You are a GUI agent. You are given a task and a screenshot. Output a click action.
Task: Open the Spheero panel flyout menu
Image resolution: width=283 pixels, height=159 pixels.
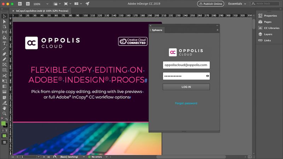[x=218, y=30]
